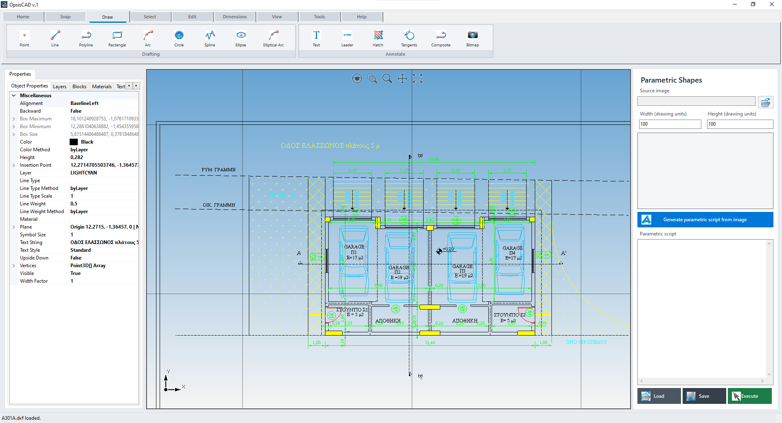
Task: Click the Height value 0,282
Action: tap(77, 157)
